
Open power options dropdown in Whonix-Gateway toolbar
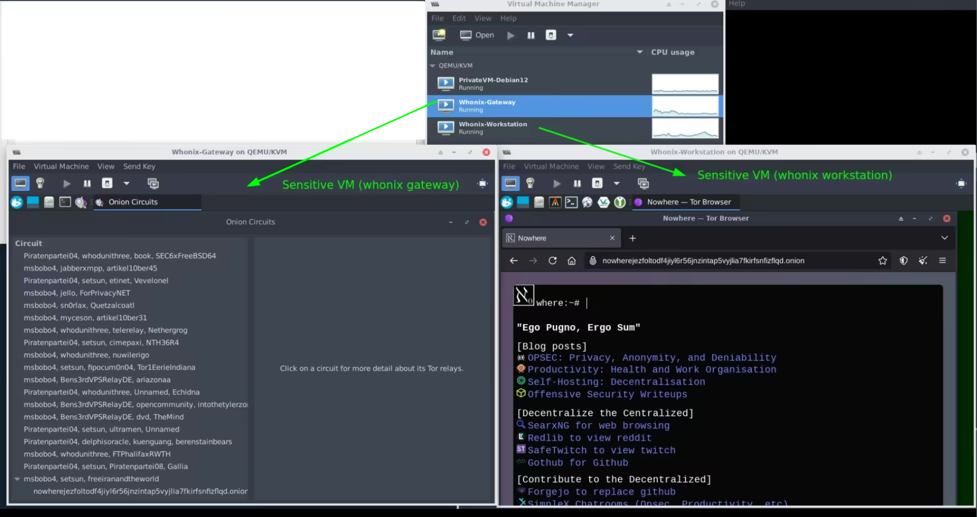click(126, 184)
